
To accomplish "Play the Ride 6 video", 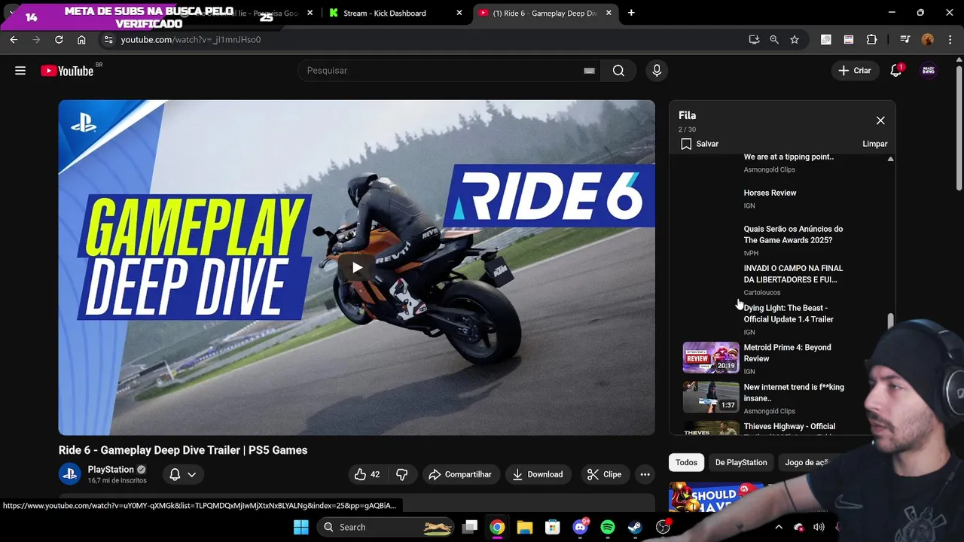I will coord(357,267).
